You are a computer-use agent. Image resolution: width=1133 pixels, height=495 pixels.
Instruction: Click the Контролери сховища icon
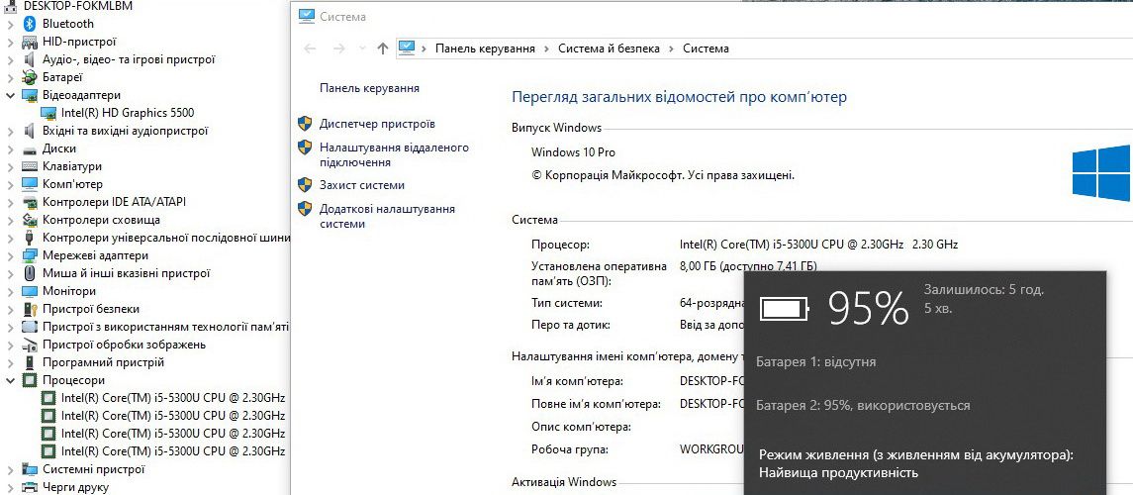click(30, 220)
